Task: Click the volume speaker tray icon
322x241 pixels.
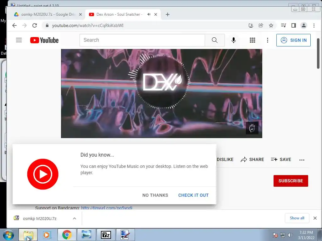Action: coord(290,235)
